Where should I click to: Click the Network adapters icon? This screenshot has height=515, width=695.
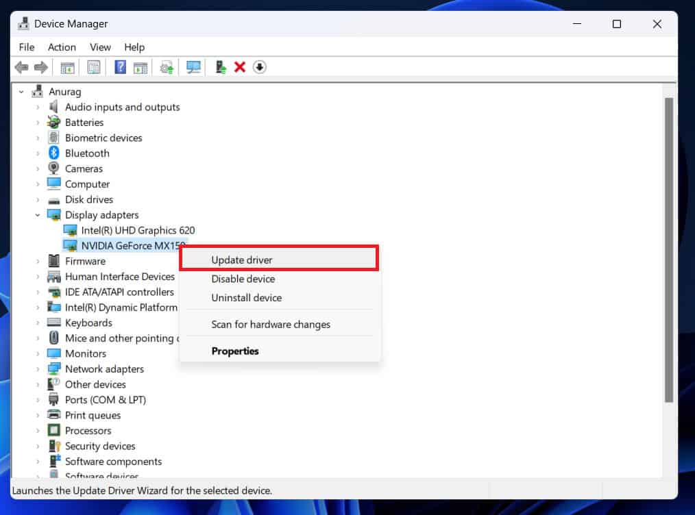tap(53, 369)
